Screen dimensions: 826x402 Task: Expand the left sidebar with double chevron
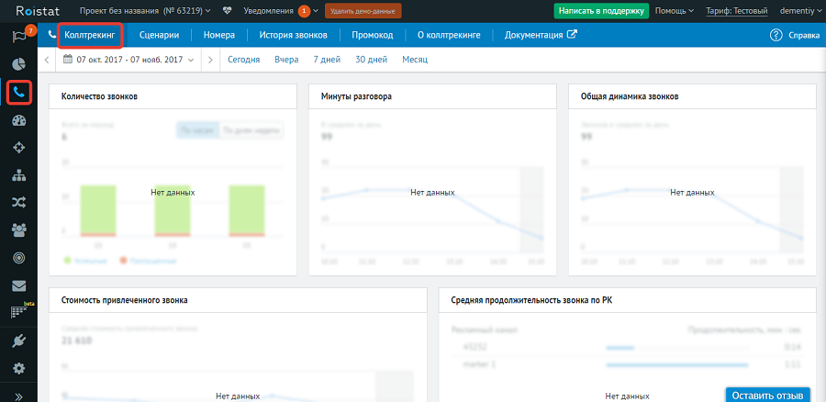18,396
